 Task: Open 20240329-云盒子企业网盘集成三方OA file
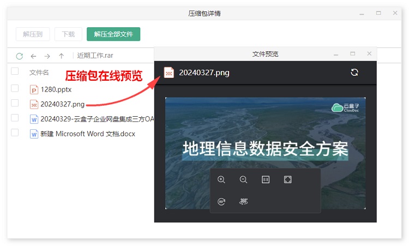[97, 119]
